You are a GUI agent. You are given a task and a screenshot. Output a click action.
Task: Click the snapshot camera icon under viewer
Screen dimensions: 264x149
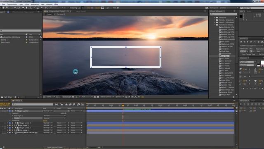tap(73, 97)
